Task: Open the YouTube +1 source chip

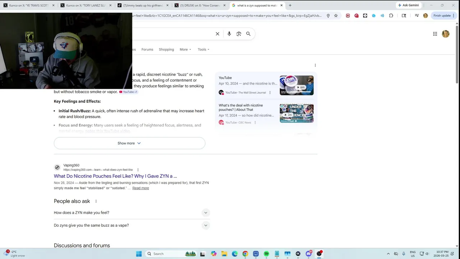Action: click(x=128, y=92)
